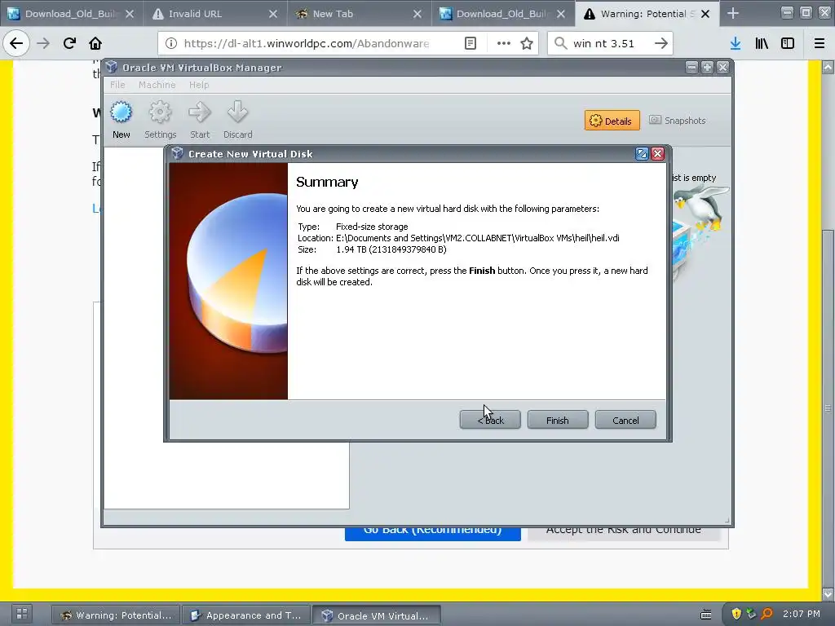
Task: Switch to Appearance and T... taskbar item
Action: pyautogui.click(x=246, y=615)
